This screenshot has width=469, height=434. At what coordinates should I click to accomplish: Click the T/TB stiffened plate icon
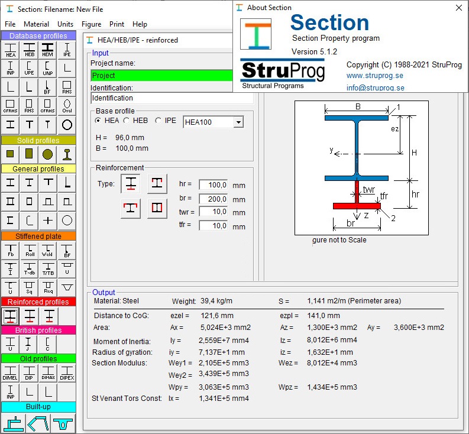(x=48, y=269)
